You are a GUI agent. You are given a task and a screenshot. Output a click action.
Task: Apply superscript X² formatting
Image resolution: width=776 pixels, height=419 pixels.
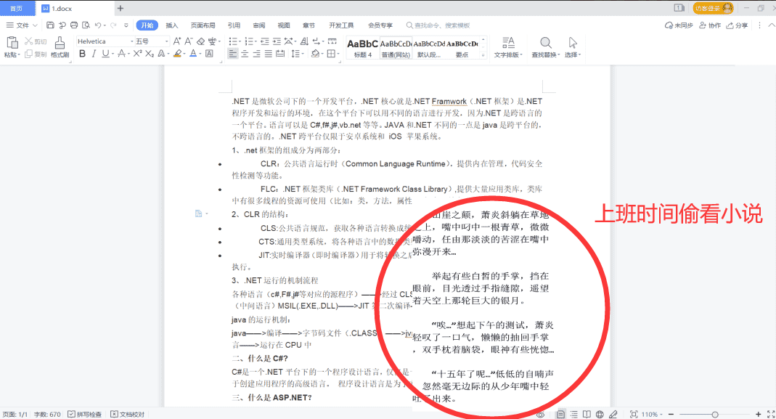(138, 54)
